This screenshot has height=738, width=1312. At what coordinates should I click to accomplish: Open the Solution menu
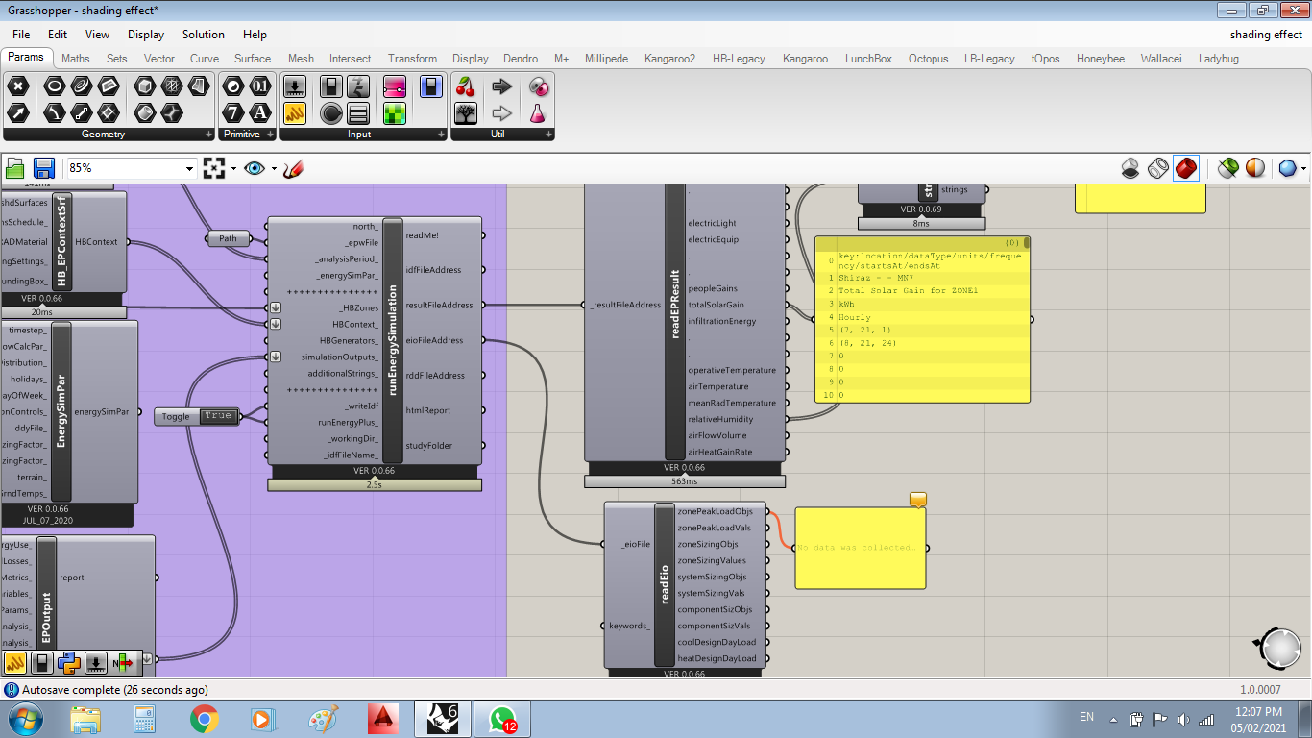tap(204, 35)
